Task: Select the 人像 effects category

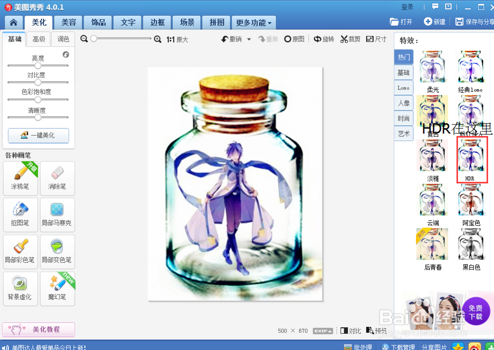Action: pyautogui.click(x=404, y=103)
